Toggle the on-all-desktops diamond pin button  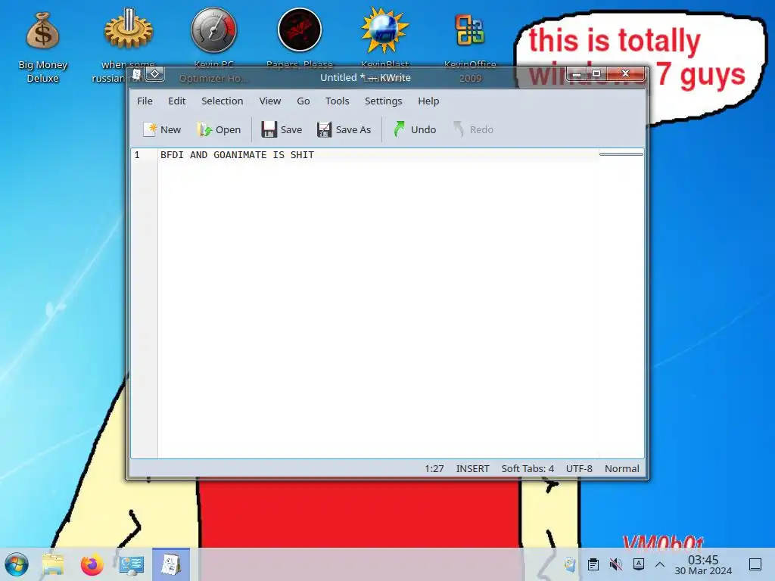coord(154,74)
